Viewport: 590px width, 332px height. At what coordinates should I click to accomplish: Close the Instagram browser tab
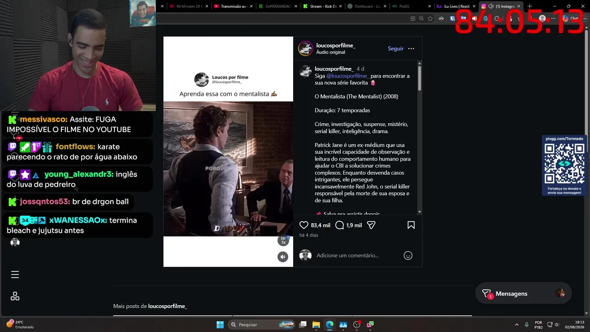(519, 6)
